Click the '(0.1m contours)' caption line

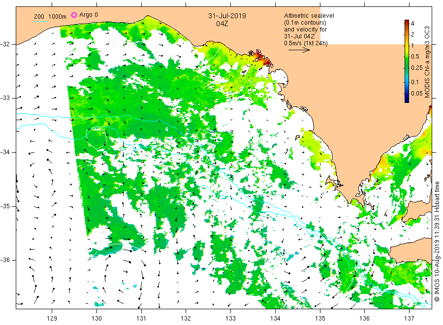(305, 23)
